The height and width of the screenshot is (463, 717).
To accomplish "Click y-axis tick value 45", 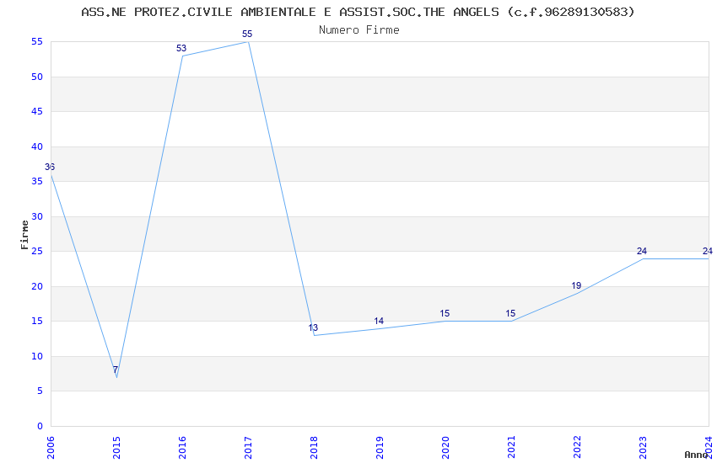I will click(37, 111).
